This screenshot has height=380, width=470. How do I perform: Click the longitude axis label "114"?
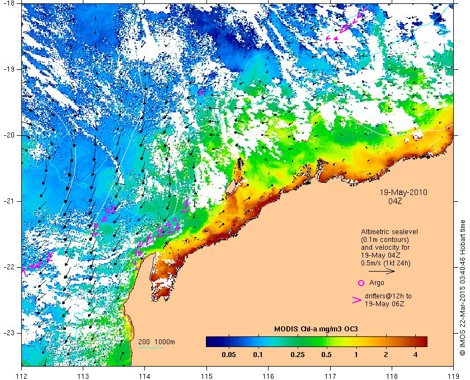coord(145,376)
